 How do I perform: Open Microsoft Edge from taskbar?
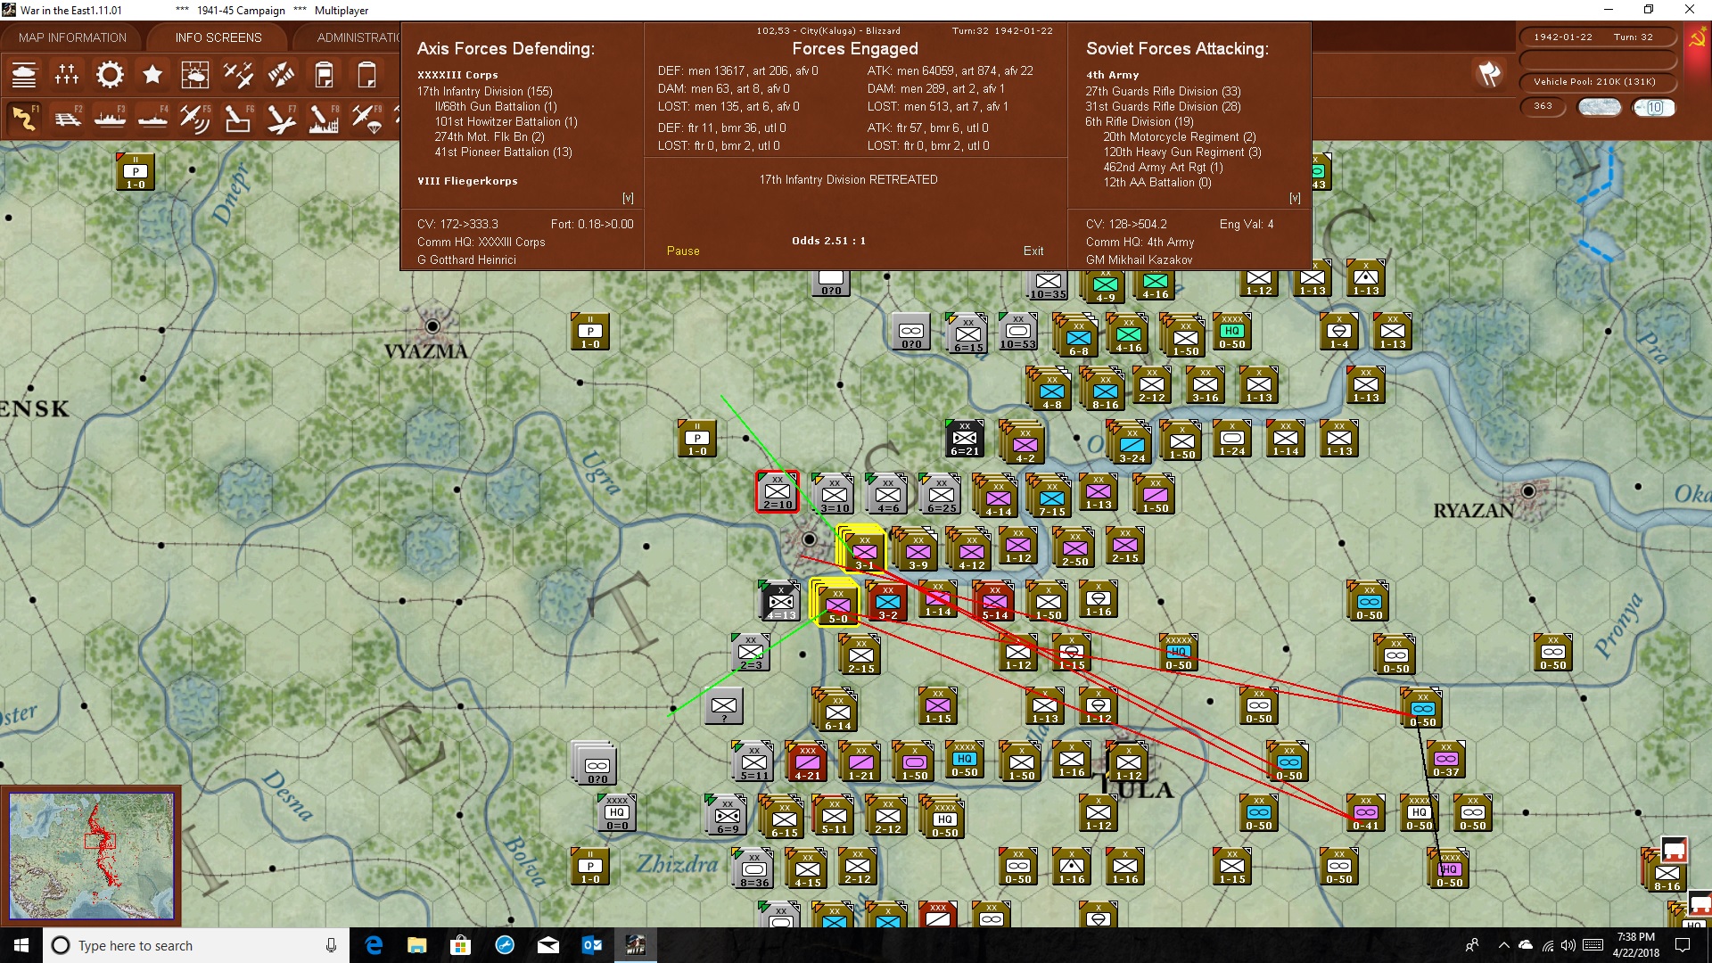(374, 945)
